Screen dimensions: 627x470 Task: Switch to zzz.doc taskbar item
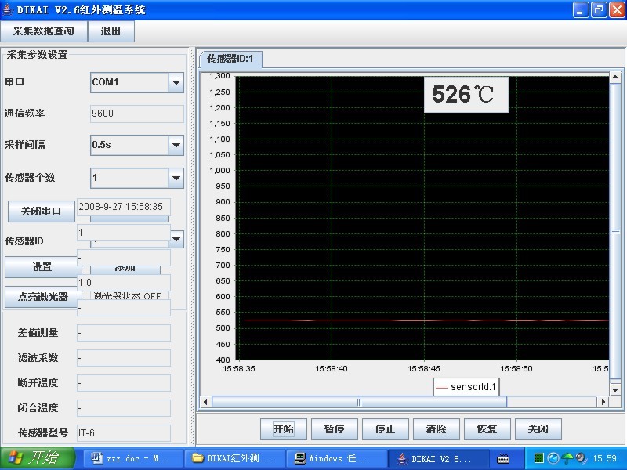click(x=133, y=458)
